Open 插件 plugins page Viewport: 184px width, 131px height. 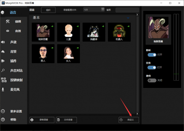(x=13, y=61)
